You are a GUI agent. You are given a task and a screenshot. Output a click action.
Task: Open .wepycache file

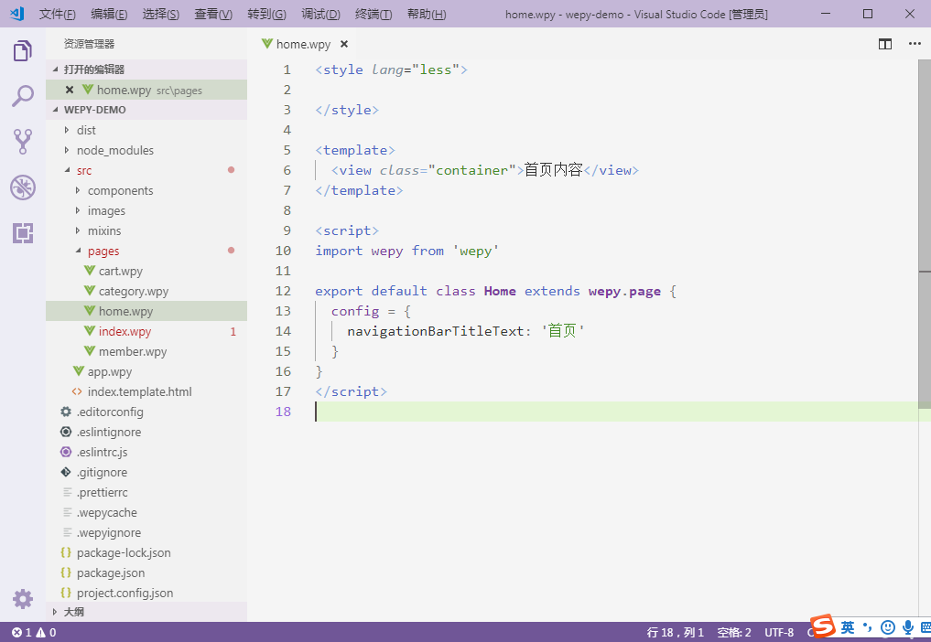(146, 513)
